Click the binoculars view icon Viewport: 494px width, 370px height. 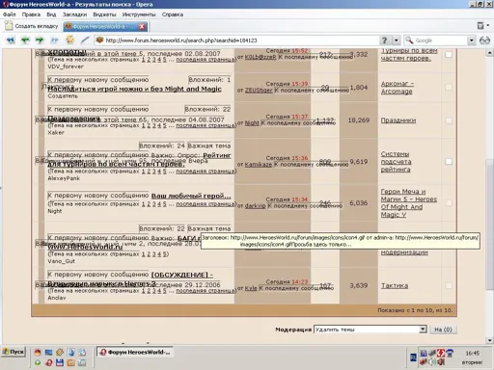[x=484, y=40]
